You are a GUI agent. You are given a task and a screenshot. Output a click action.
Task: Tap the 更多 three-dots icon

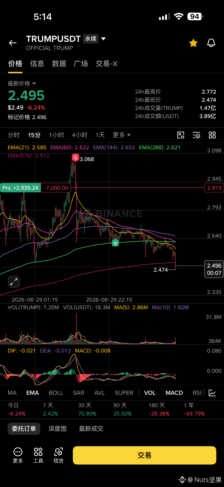[18, 455]
